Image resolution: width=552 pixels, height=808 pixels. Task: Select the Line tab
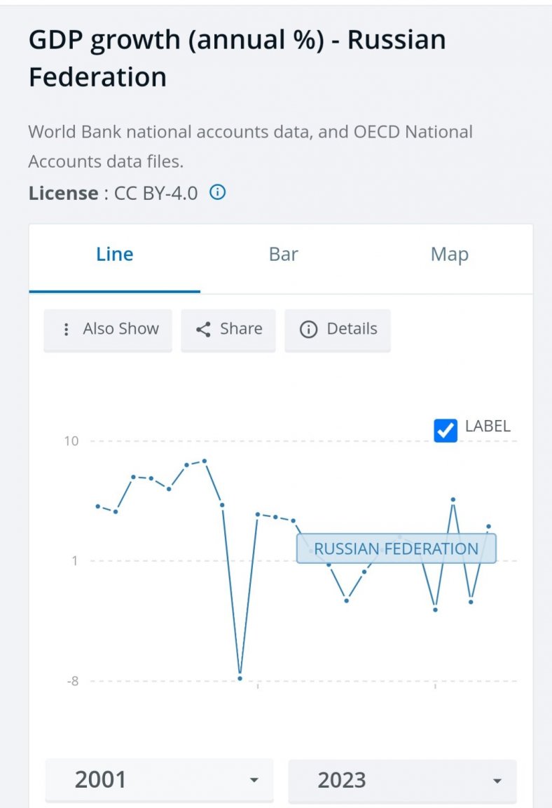(x=114, y=255)
